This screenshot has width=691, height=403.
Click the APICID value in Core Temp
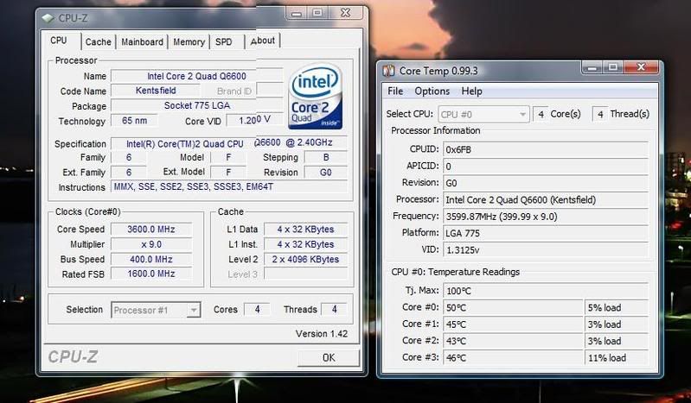click(x=546, y=167)
